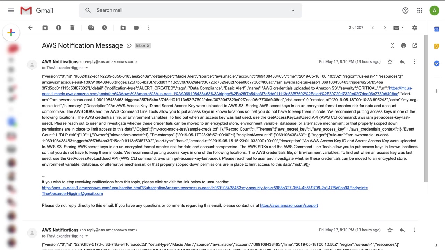Star the second AWS Notifications message
Viewport: 445px width, 250px height.
(390, 230)
